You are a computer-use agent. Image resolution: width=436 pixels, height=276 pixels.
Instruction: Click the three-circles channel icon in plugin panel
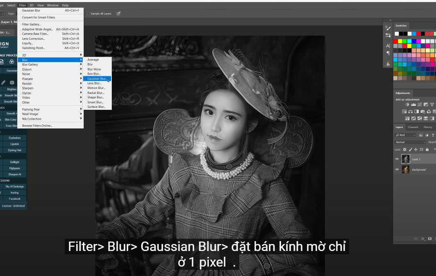11,62
